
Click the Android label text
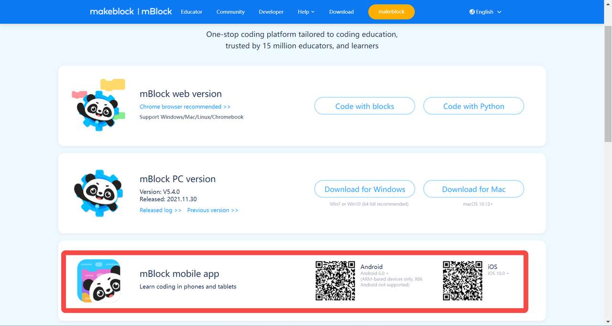pyautogui.click(x=372, y=267)
